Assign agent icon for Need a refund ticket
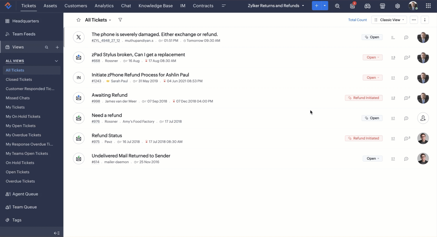The height and width of the screenshot is (237, 437). (x=423, y=118)
